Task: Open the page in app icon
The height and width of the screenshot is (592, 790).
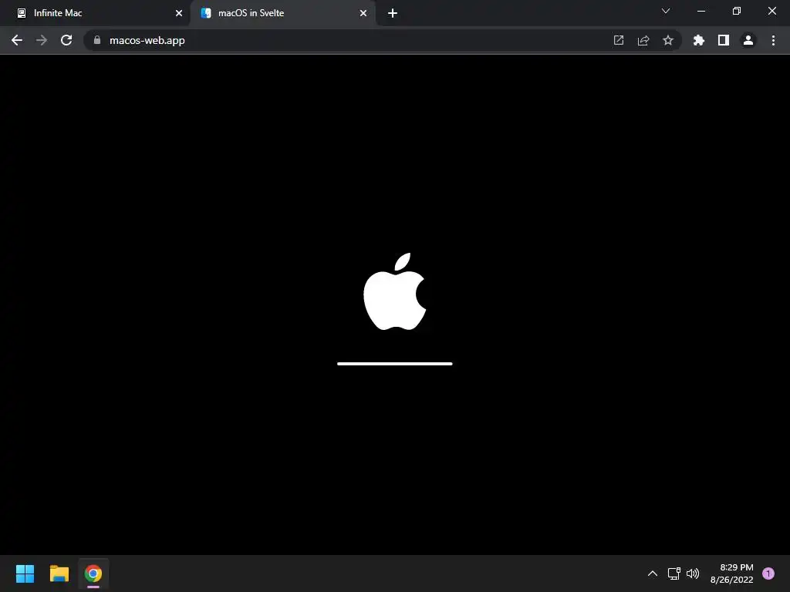Action: click(619, 40)
